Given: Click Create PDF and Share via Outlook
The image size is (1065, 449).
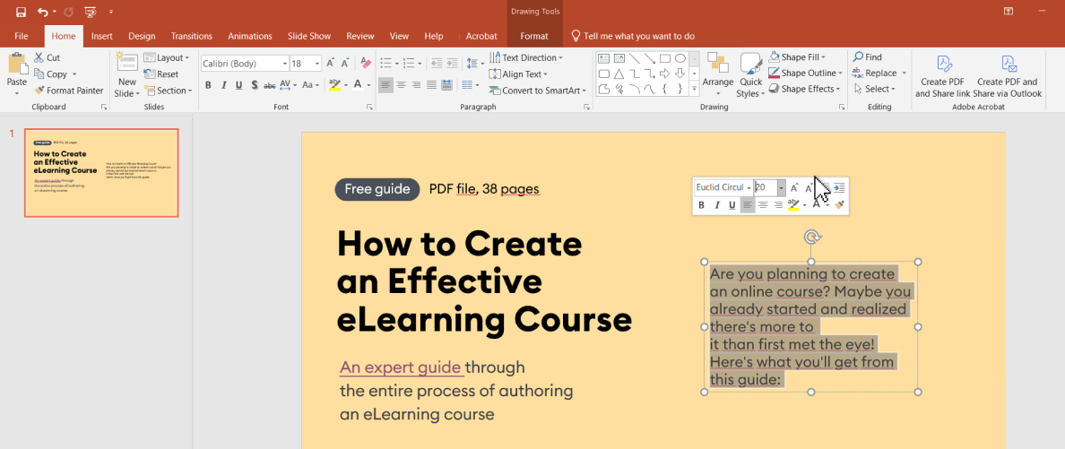Looking at the screenshot, I should [1008, 77].
